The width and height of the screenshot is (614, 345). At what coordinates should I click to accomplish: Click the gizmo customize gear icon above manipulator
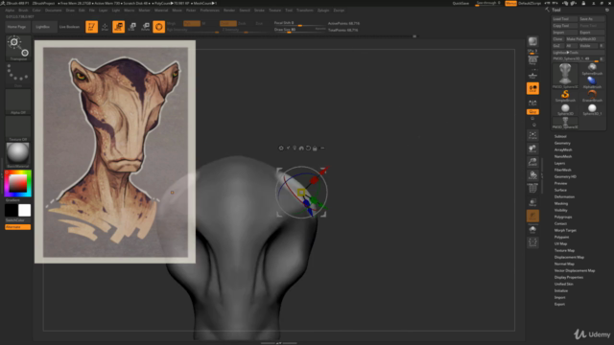281,149
